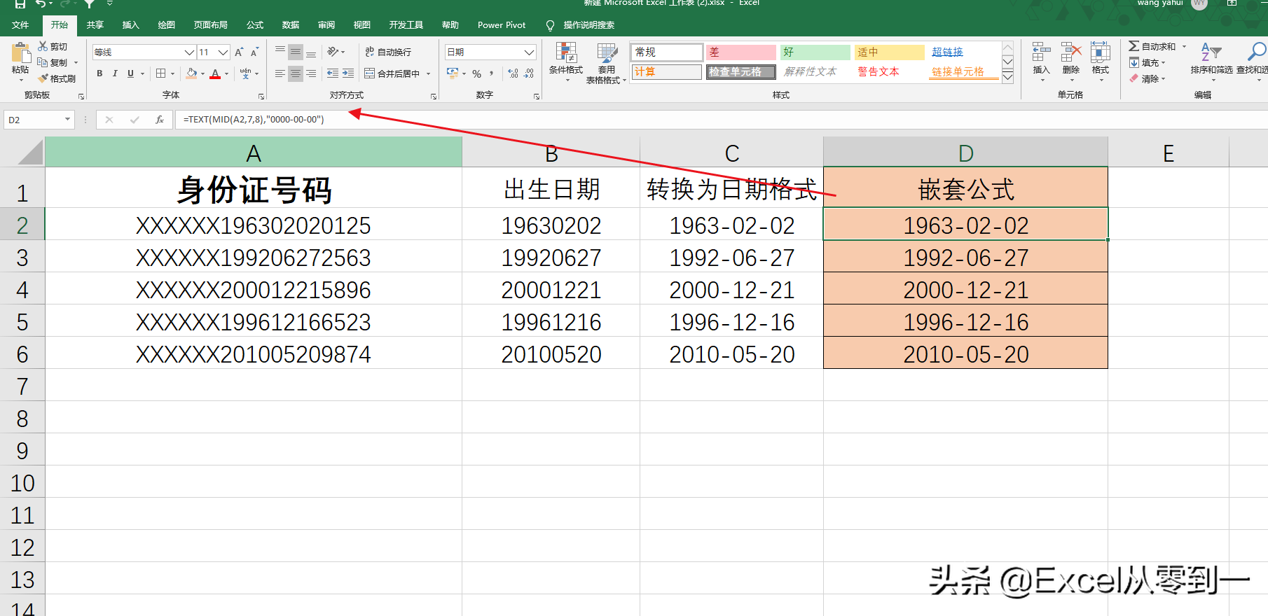The image size is (1268, 616).
Task: Expand the number format dropdown showing 日期
Action: pos(529,52)
